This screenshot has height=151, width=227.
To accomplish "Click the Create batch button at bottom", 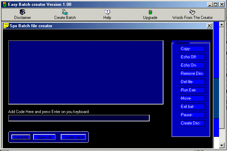I will point(73,137).
